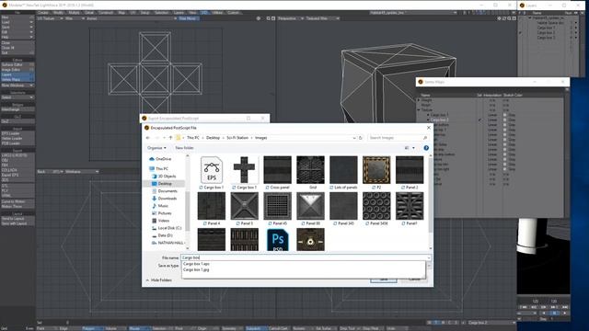Open the Load dropdown in File section
The image size is (589, 331).
(17, 22)
